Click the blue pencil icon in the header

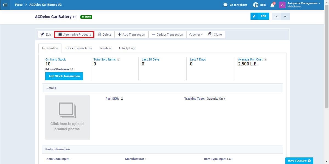(x=254, y=16)
